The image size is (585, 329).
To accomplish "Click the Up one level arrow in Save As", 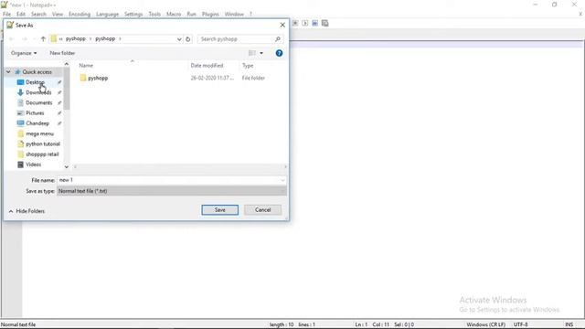I will pos(43,38).
